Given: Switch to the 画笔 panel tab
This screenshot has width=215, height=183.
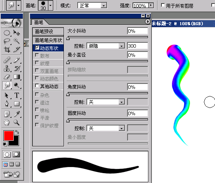Looking at the screenshot, I should pos(38,22).
